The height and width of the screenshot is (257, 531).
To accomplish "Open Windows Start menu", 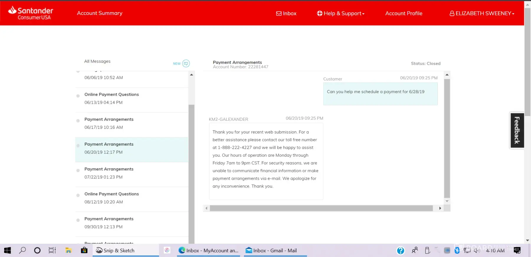I will (7, 251).
